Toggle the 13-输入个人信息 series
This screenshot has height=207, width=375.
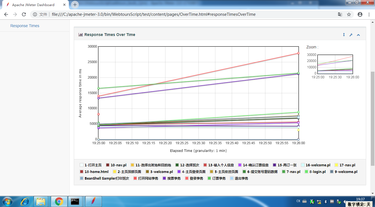pos(219,165)
